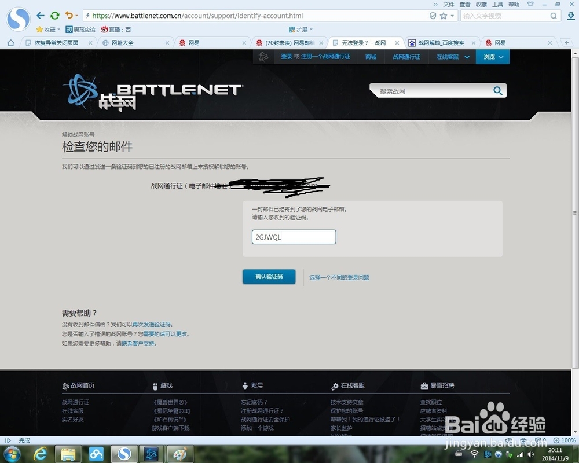Image resolution: width=579 pixels, height=463 pixels.
Task: Open the 男孩应该 bookmark
Action: pyautogui.click(x=80, y=30)
